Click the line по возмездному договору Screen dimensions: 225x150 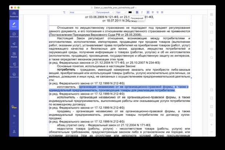tap(67, 104)
